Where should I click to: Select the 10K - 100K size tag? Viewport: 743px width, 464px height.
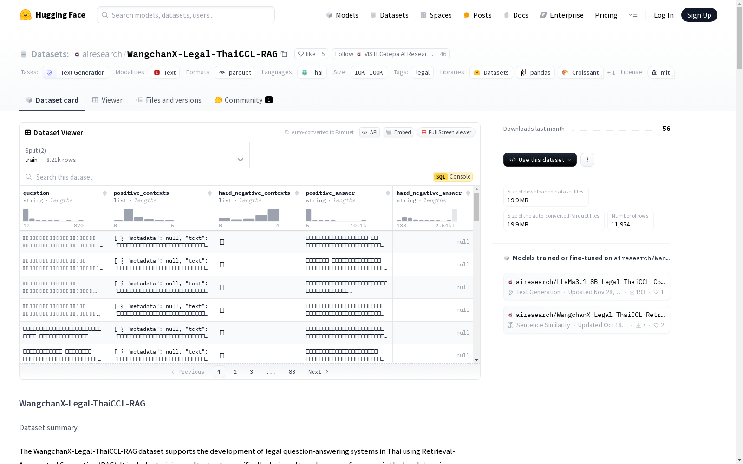[x=369, y=72]
